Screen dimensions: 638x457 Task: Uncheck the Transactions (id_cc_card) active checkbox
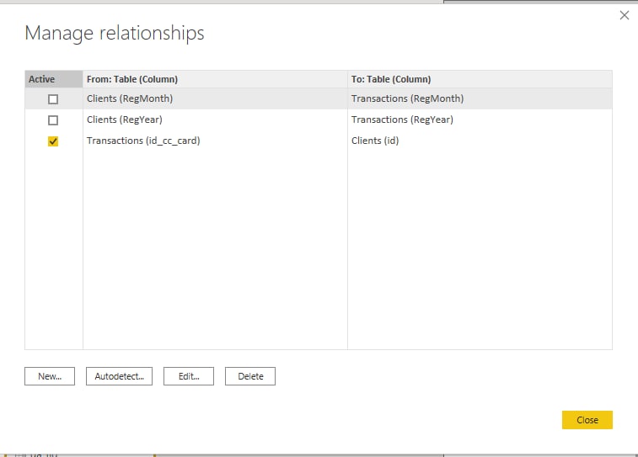click(x=53, y=141)
